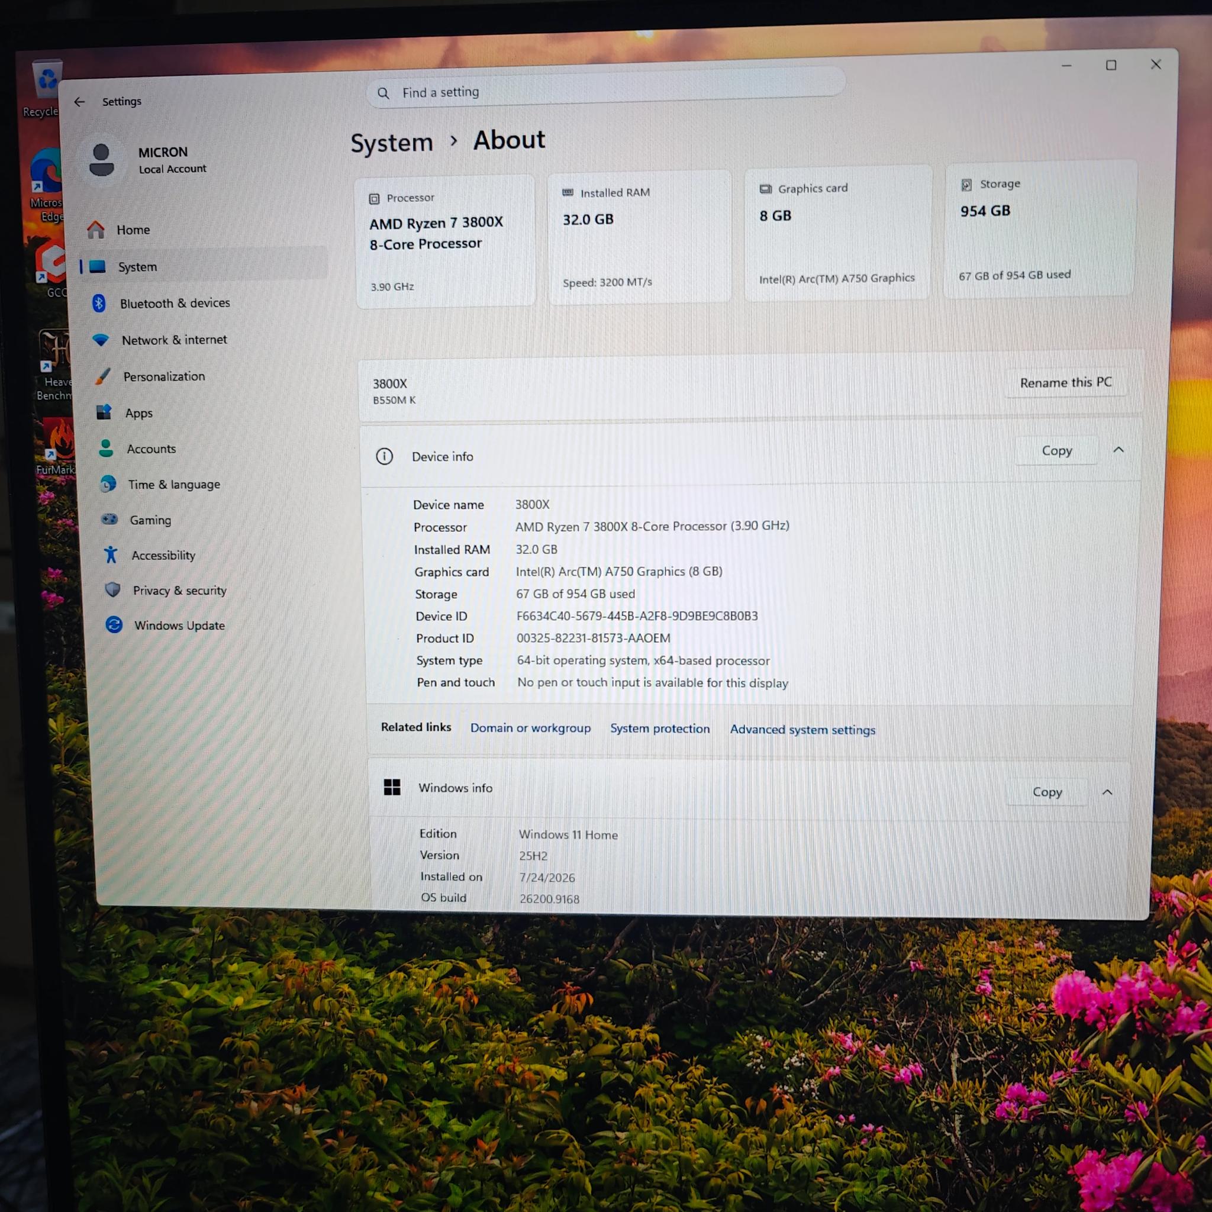
Task: Click the back arrow in Settings
Action: [79, 102]
